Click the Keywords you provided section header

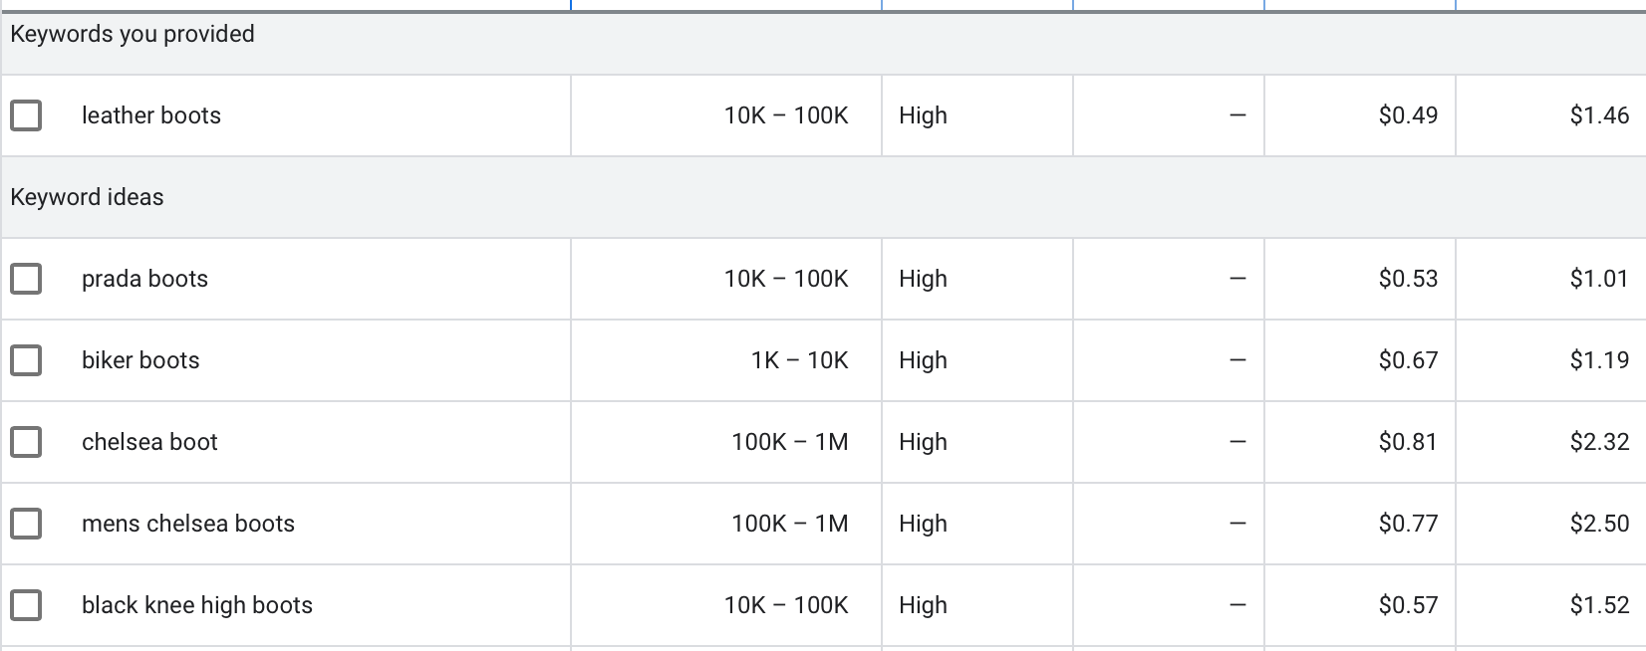tap(133, 34)
